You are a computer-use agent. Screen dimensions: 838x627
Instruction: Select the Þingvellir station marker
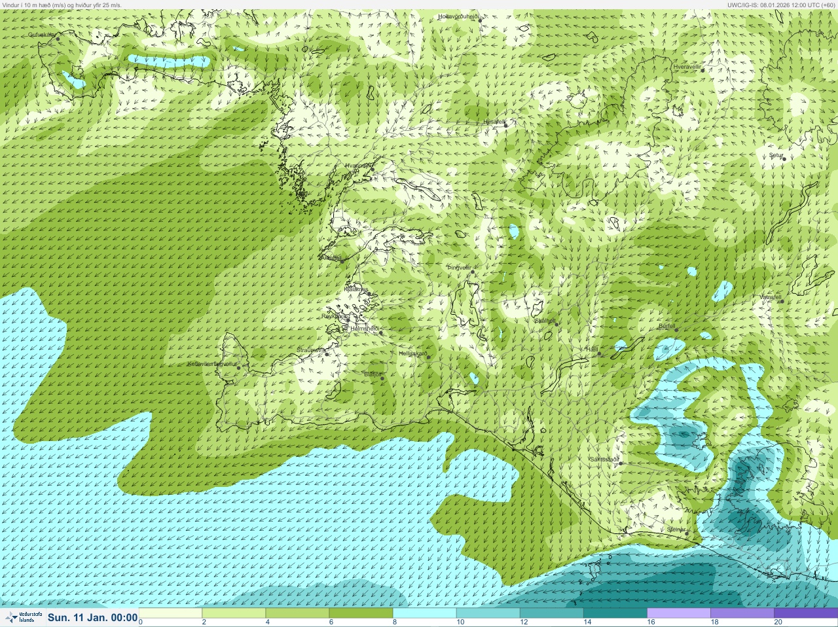point(472,271)
